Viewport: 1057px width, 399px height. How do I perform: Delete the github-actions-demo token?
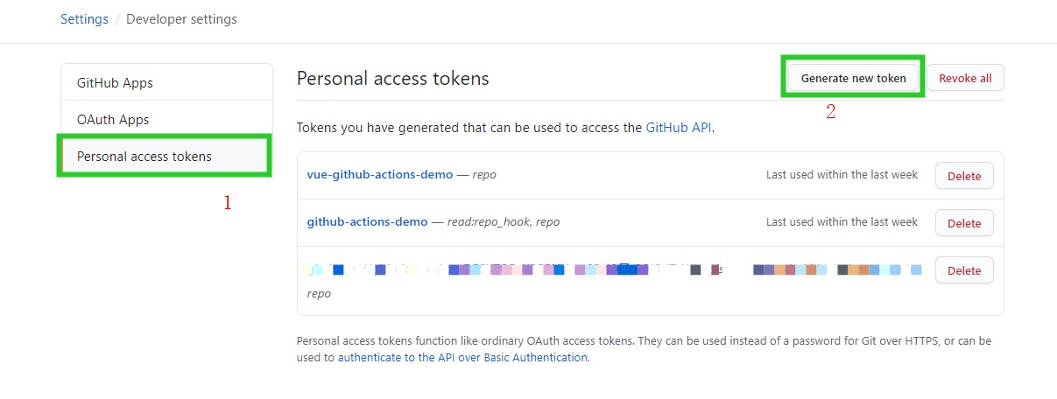coord(963,223)
